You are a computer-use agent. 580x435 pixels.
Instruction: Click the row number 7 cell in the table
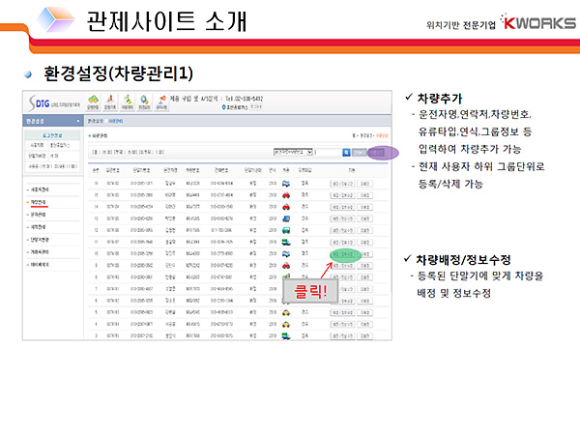pyautogui.click(x=96, y=289)
